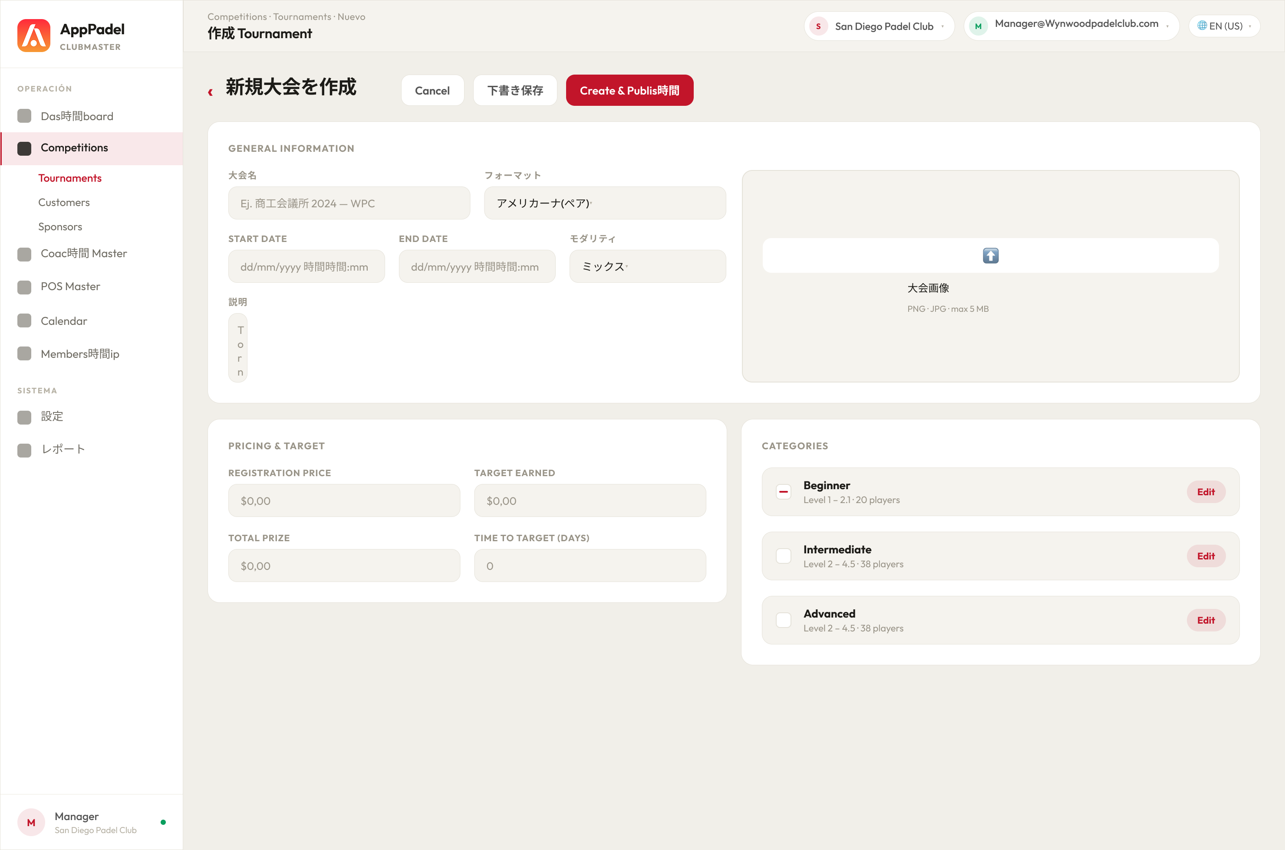
Task: Open Members時間ip in the sidebar
Action: [91, 353]
